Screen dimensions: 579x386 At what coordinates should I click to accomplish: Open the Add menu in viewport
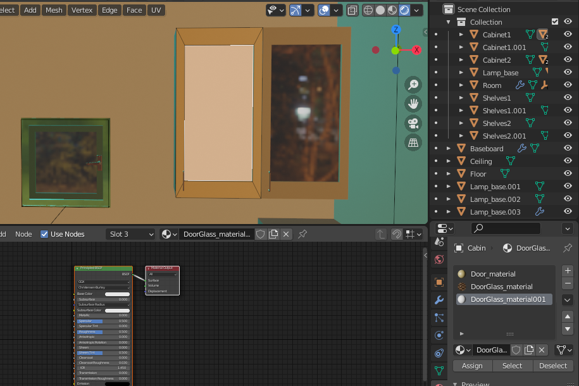(x=30, y=10)
